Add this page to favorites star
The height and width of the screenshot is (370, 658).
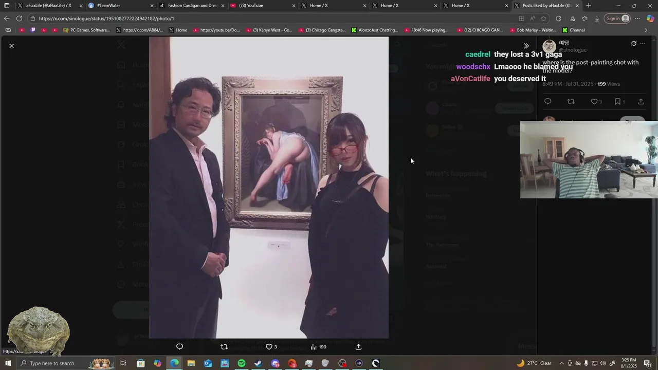click(x=543, y=18)
